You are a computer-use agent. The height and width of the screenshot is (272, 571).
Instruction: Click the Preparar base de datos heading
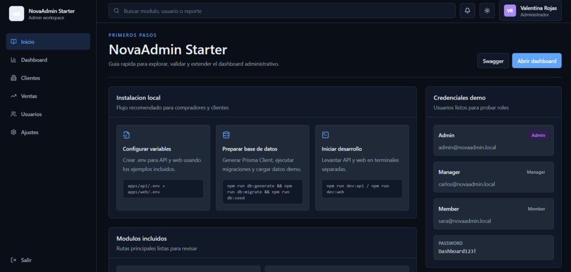[250, 149]
